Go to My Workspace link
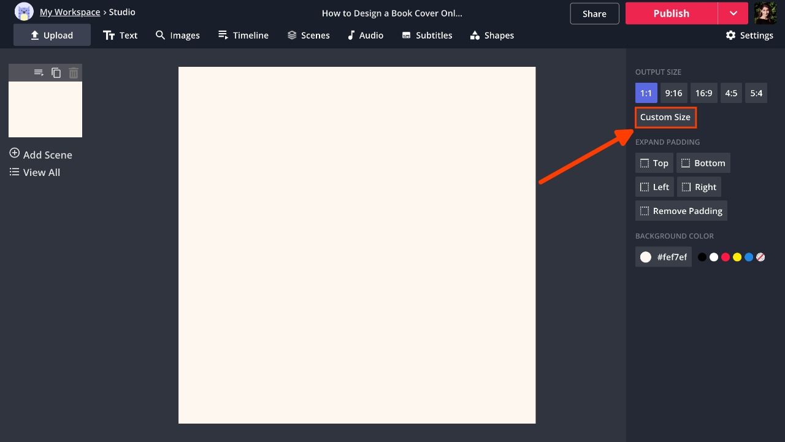The height and width of the screenshot is (442, 785). [70, 12]
